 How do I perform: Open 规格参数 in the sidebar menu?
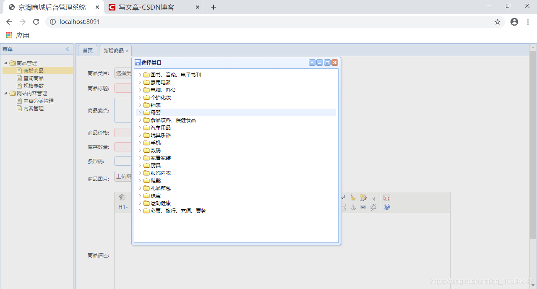point(34,86)
